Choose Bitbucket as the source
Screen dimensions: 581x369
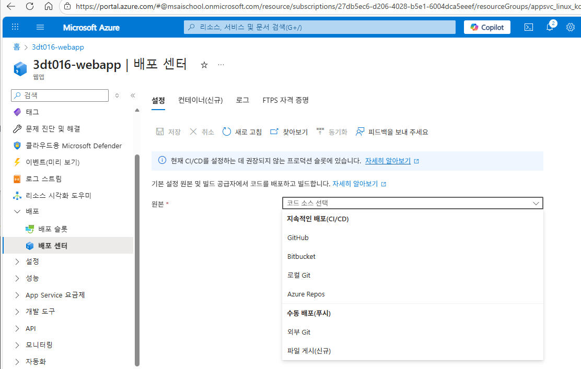click(412, 256)
